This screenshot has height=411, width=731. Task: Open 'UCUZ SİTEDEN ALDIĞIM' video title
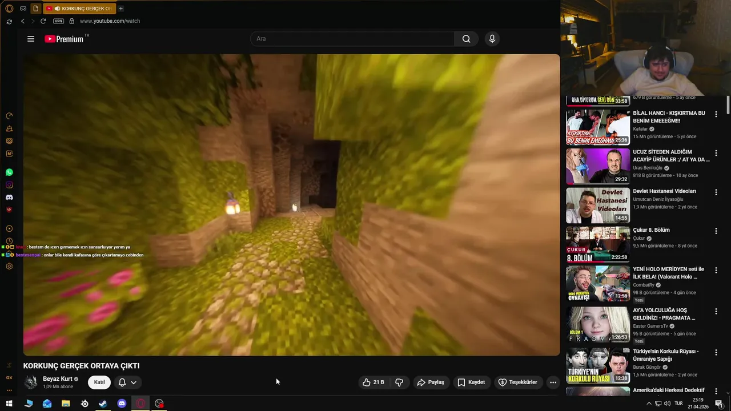pyautogui.click(x=671, y=156)
